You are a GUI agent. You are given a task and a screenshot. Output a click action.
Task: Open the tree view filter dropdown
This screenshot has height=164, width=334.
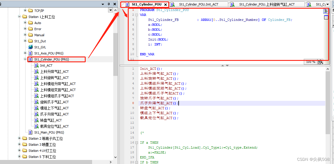point(110,10)
